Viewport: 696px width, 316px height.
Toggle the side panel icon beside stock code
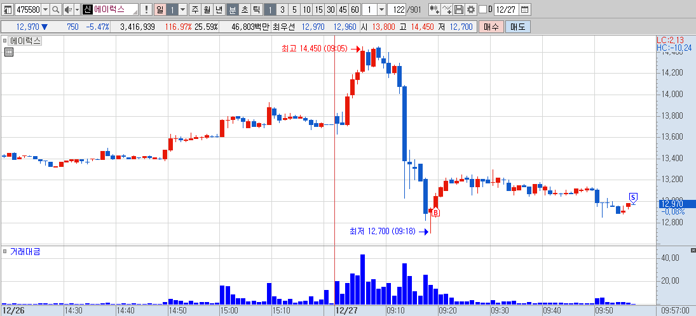point(8,10)
